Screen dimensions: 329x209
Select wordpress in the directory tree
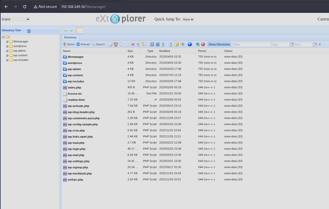(20, 46)
